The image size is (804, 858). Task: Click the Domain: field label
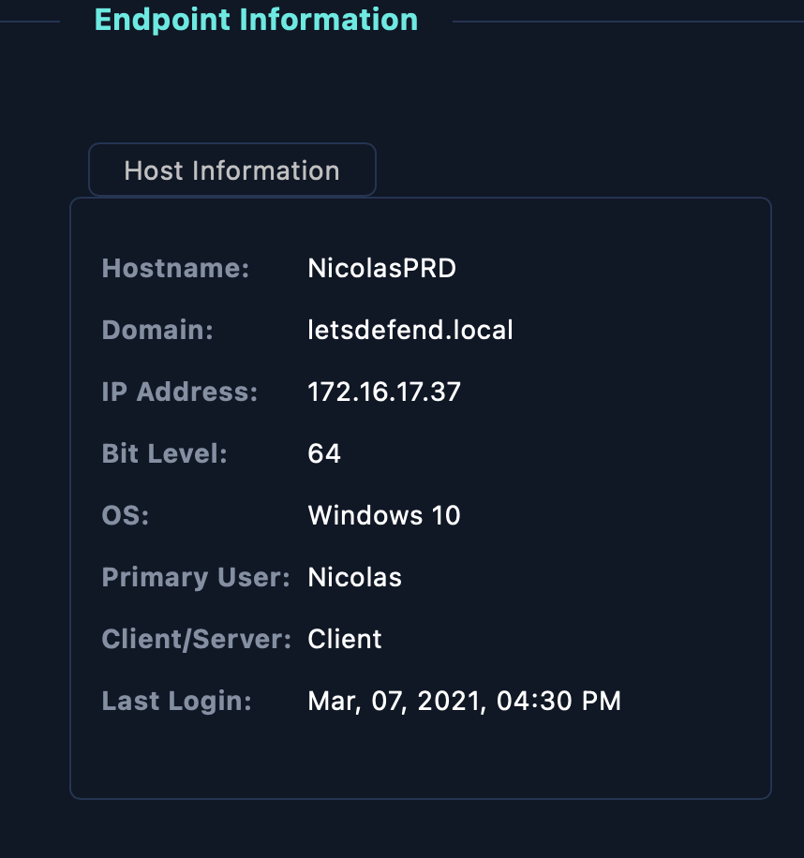pyautogui.click(x=157, y=330)
